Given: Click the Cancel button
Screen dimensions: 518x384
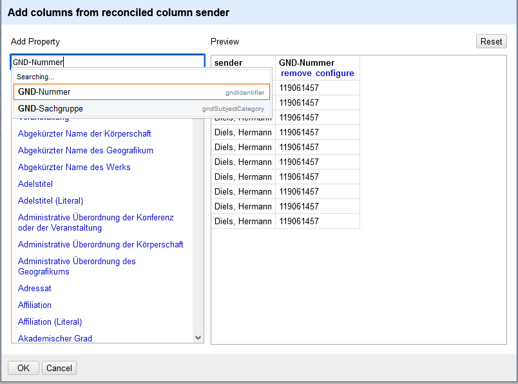Looking at the screenshot, I should (59, 368).
